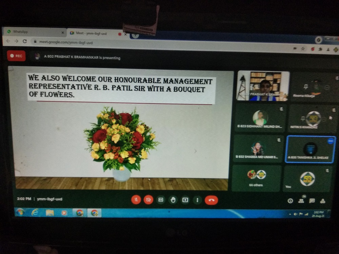
Task: Open the chat panel icon
Action: [312, 201]
